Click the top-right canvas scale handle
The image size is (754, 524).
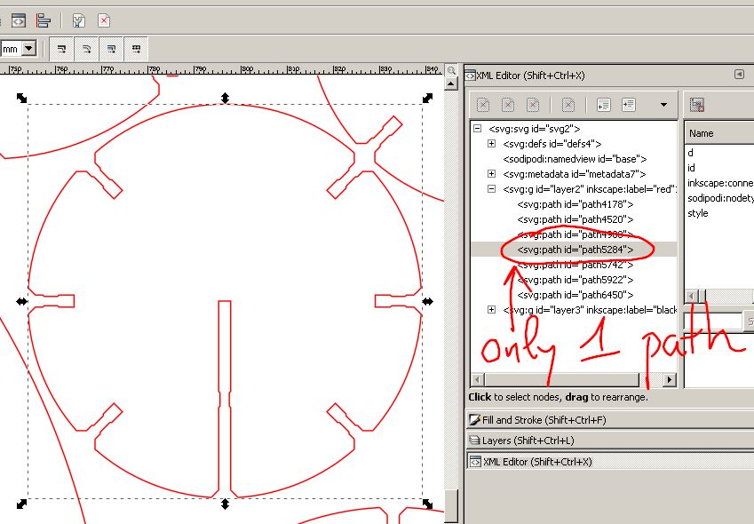pos(427,98)
